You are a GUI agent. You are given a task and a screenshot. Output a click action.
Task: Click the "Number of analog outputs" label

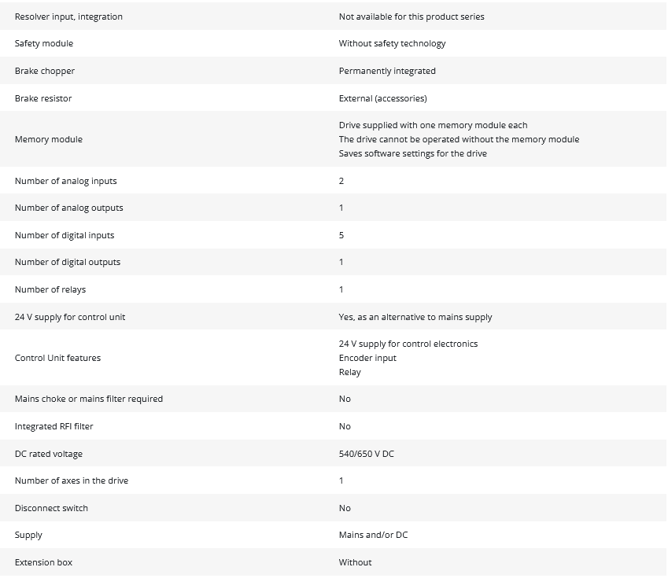pos(68,208)
